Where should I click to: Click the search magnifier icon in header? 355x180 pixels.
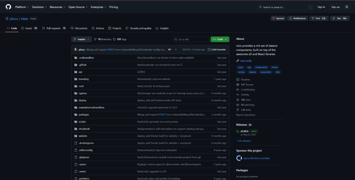pos(261,7)
